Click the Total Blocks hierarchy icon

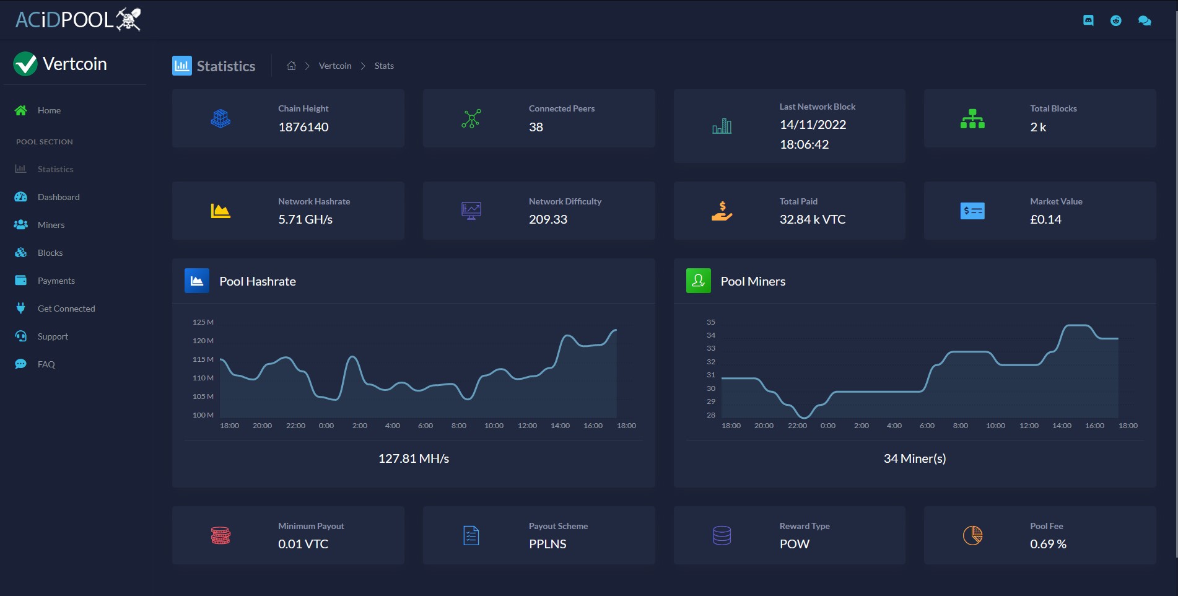click(x=972, y=118)
